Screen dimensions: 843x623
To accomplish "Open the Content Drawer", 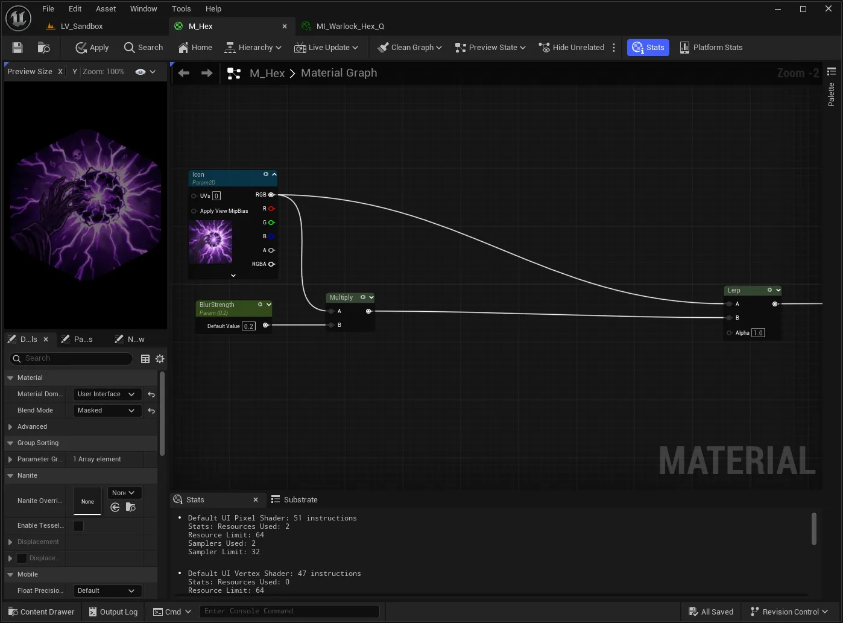I will pyautogui.click(x=42, y=612).
